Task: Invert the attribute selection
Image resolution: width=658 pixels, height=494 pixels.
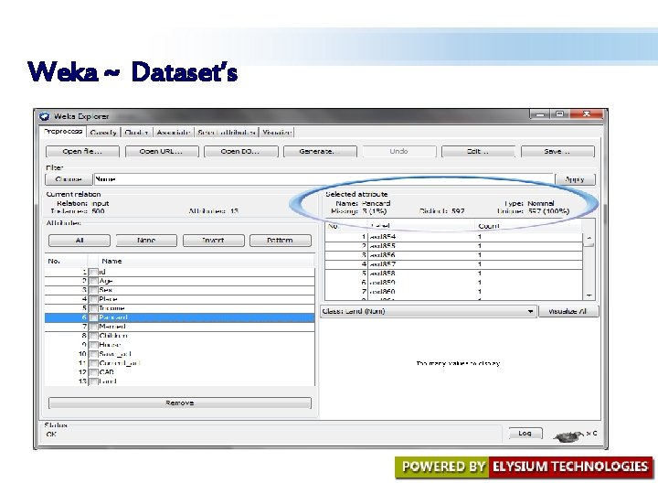Action: pyautogui.click(x=213, y=241)
